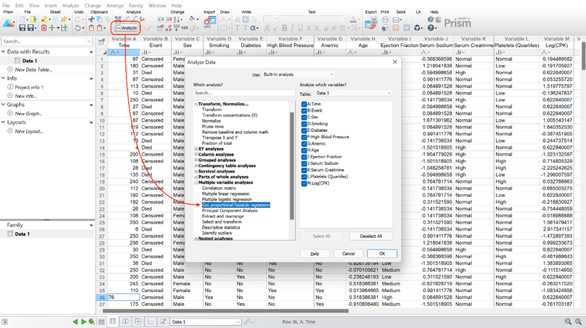Click the LA cube icon
Image resolution: width=586 pixels, height=328 pixels.
tap(418, 28)
